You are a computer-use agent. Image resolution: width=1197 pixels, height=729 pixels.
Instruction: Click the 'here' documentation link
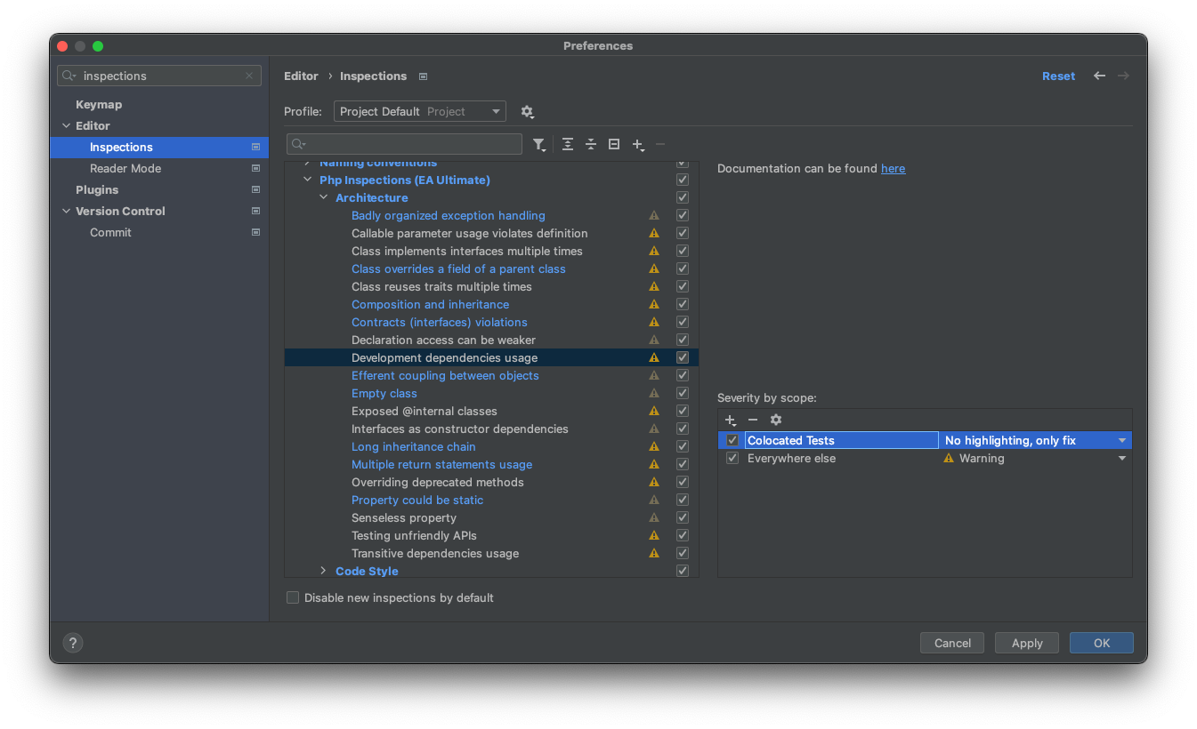893,168
